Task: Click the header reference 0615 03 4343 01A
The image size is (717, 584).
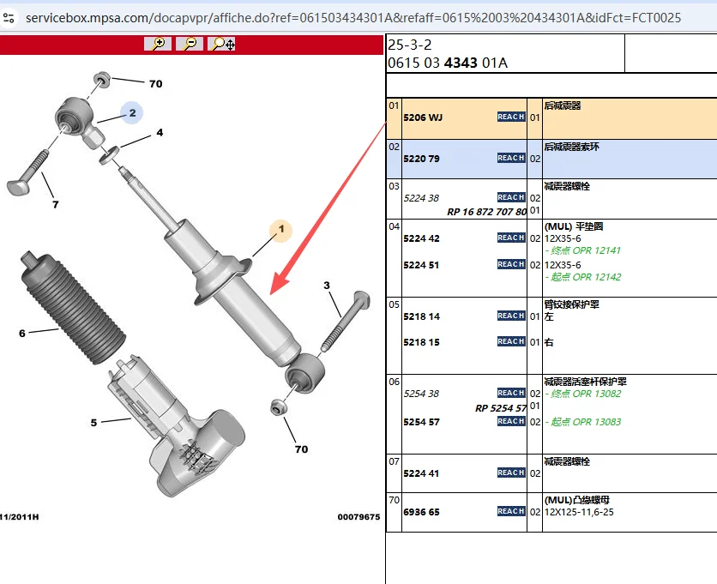Action: (448, 63)
